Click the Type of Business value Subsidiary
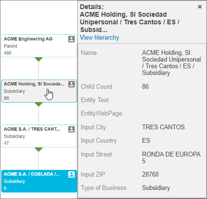Screen dimensions: 207x199 (x=156, y=188)
